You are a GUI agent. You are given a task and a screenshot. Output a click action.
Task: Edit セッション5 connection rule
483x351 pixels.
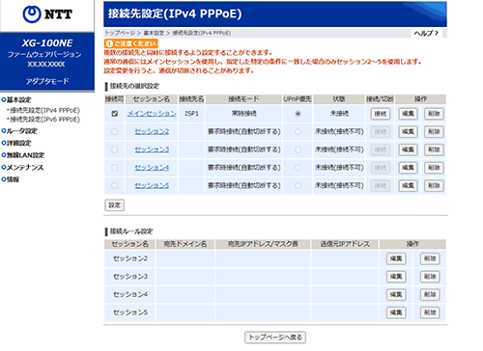pyautogui.click(x=396, y=312)
